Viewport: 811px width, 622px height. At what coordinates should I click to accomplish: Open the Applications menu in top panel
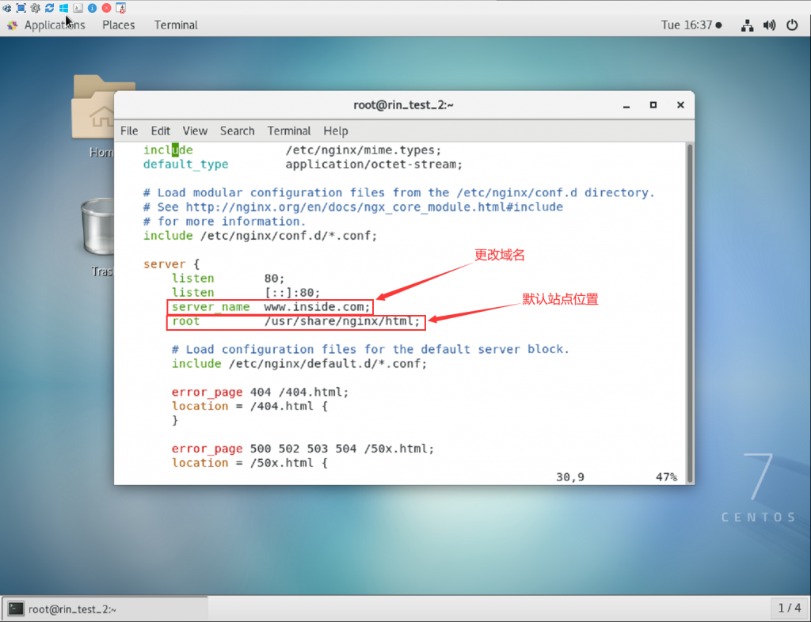click(x=52, y=25)
